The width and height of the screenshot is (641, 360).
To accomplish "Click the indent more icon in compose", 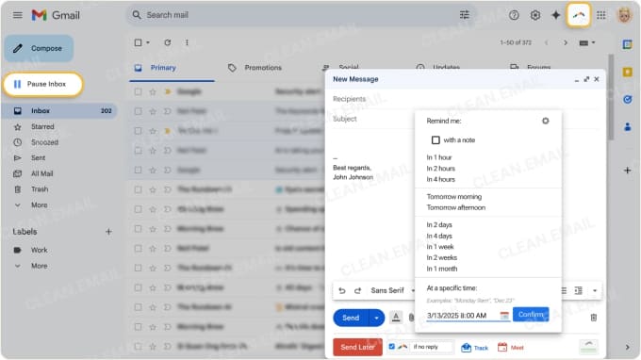I will (x=578, y=290).
